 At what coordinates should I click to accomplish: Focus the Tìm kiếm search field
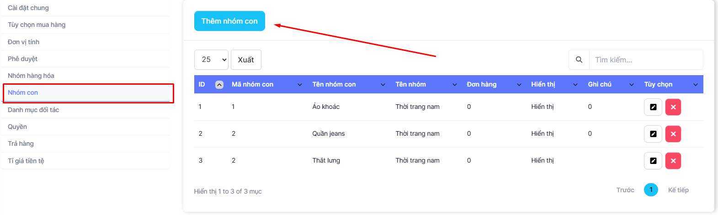click(645, 60)
